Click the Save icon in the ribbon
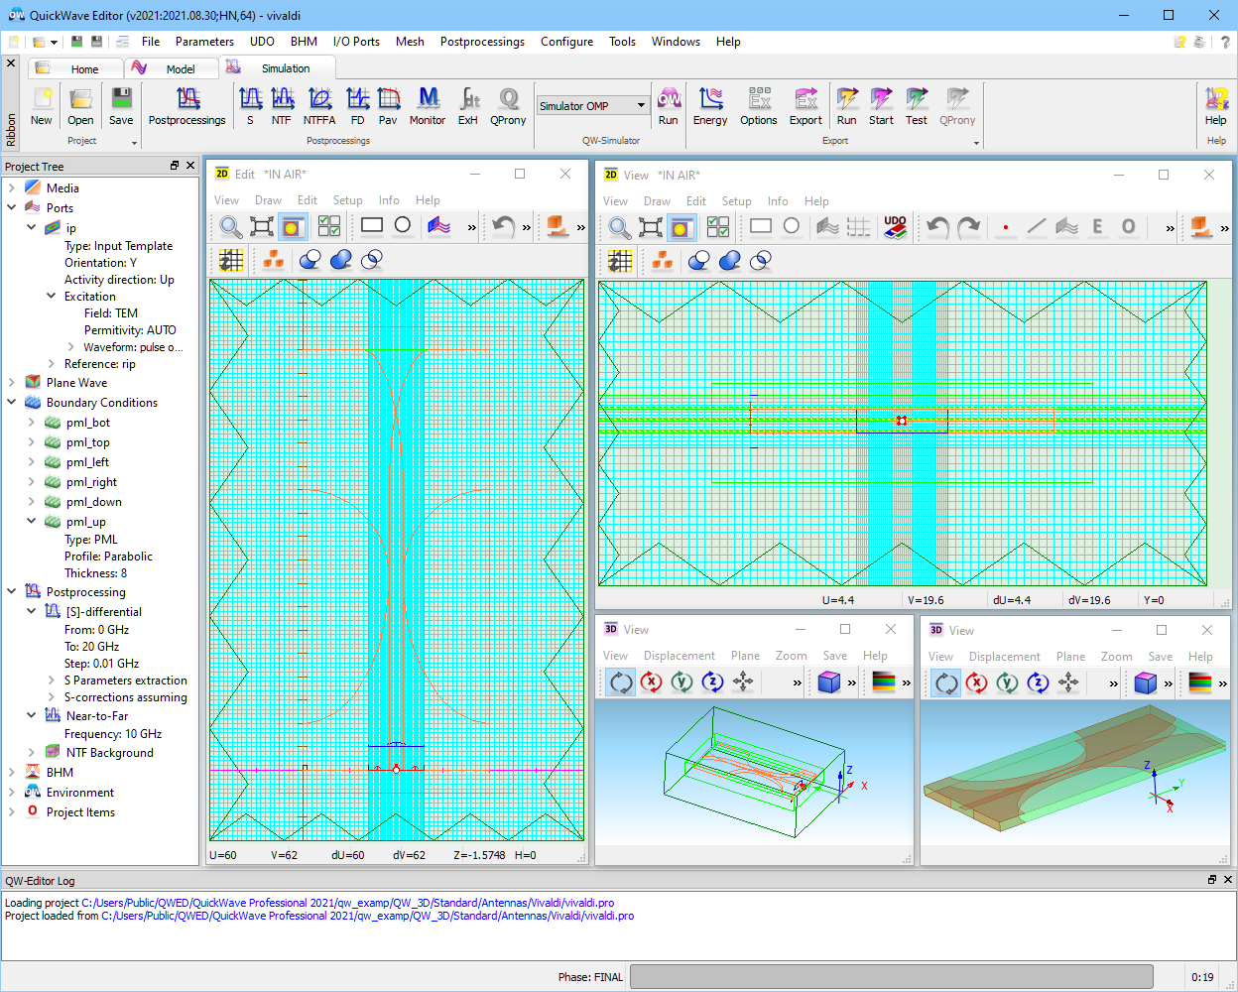The image size is (1238, 992). [x=121, y=107]
